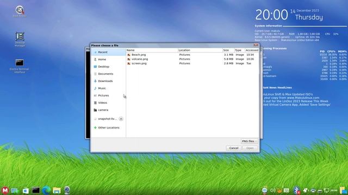This screenshot has width=348, height=195.
Task: Open the M start menu on the taskbar
Action: coord(5,190)
